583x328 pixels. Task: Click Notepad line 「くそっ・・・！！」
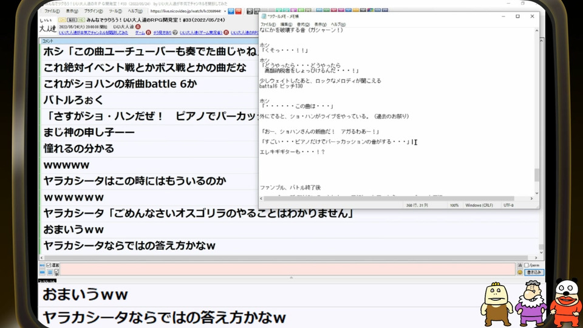(285, 50)
